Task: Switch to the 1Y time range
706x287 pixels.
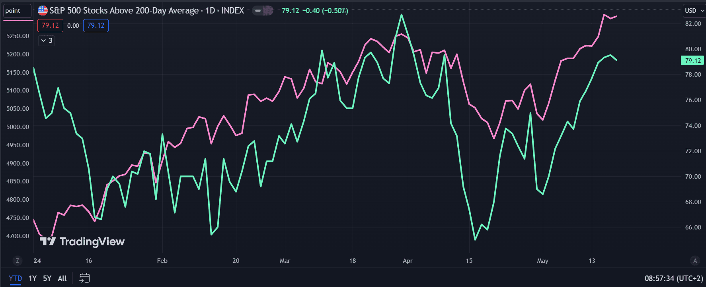Action: pyautogui.click(x=33, y=278)
